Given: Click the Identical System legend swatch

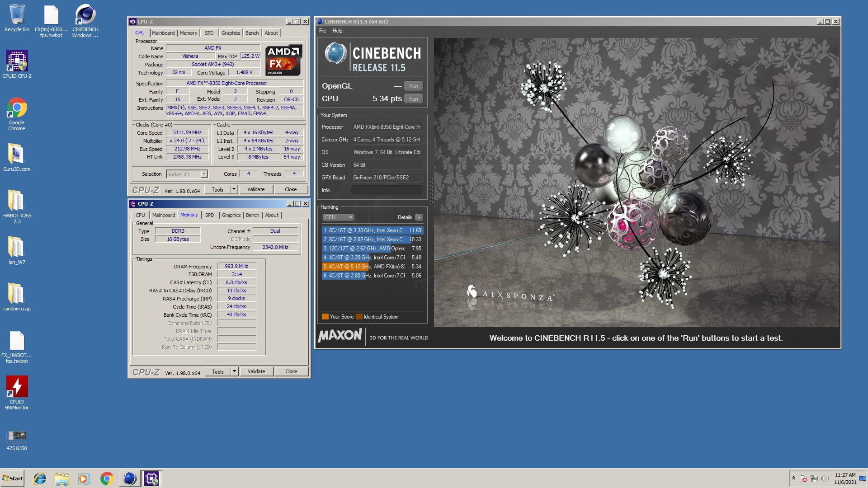Looking at the screenshot, I should click(x=359, y=317).
